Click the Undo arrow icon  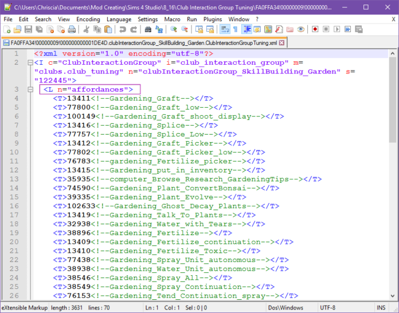122,29
